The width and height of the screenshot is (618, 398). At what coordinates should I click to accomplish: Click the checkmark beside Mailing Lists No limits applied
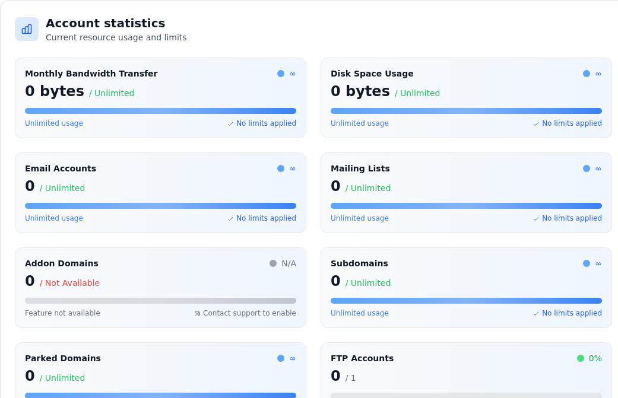(536, 219)
